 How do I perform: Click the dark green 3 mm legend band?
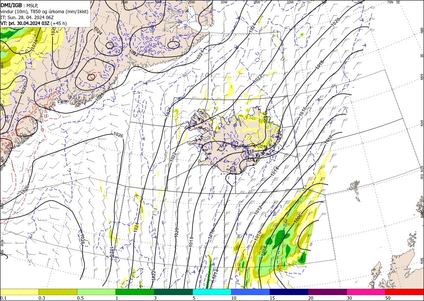coord(173,292)
